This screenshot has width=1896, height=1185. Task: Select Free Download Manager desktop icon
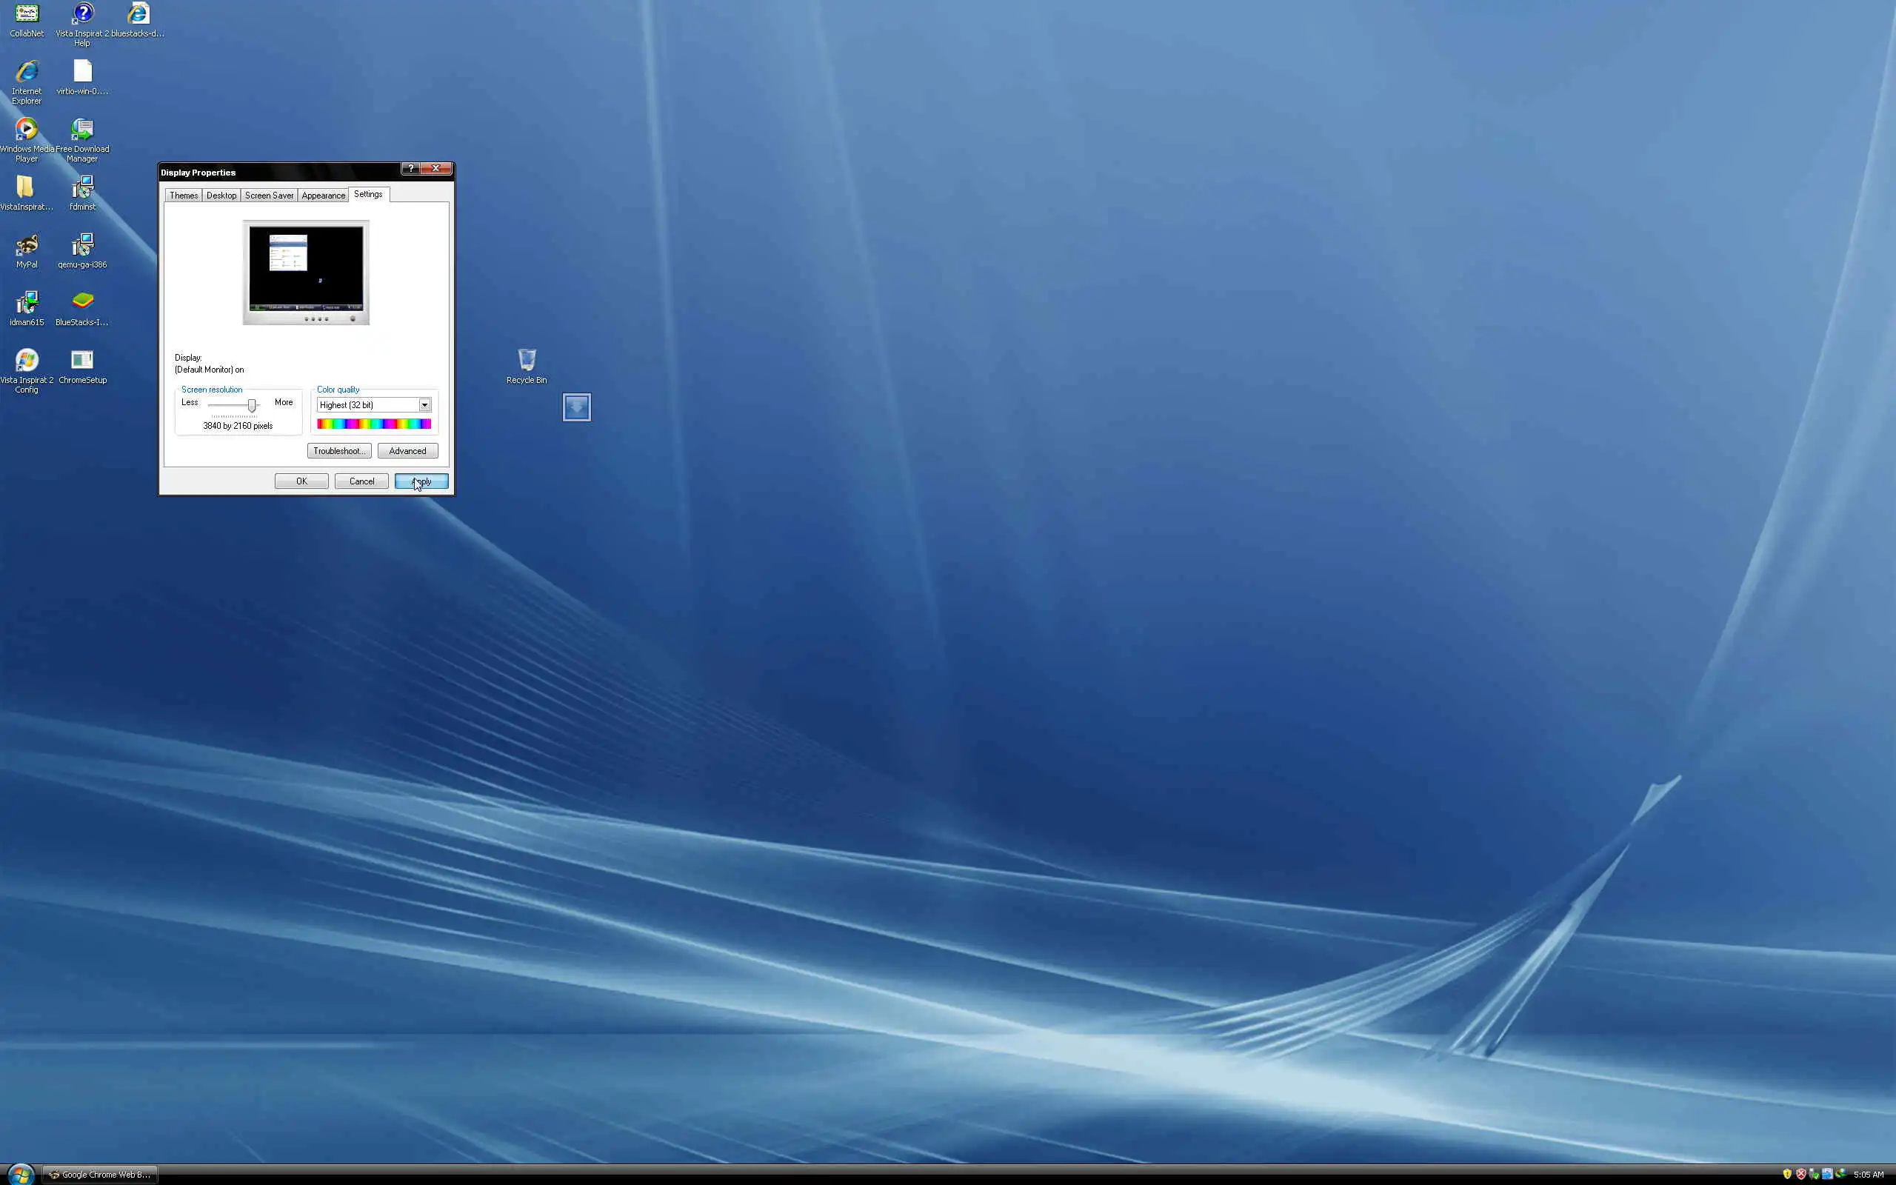pyautogui.click(x=82, y=130)
